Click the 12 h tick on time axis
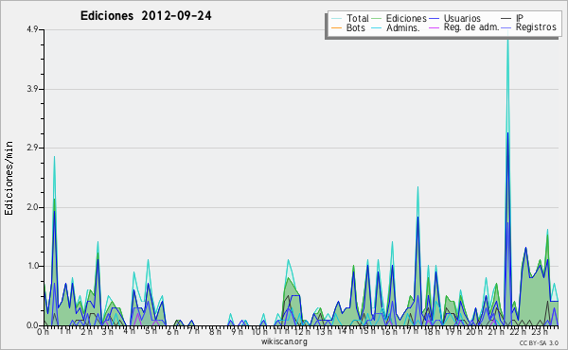The height and width of the screenshot is (350, 568). coord(299,331)
